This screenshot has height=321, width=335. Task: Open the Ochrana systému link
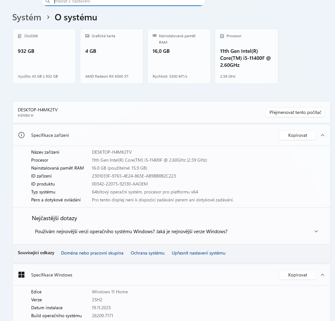(x=148, y=253)
